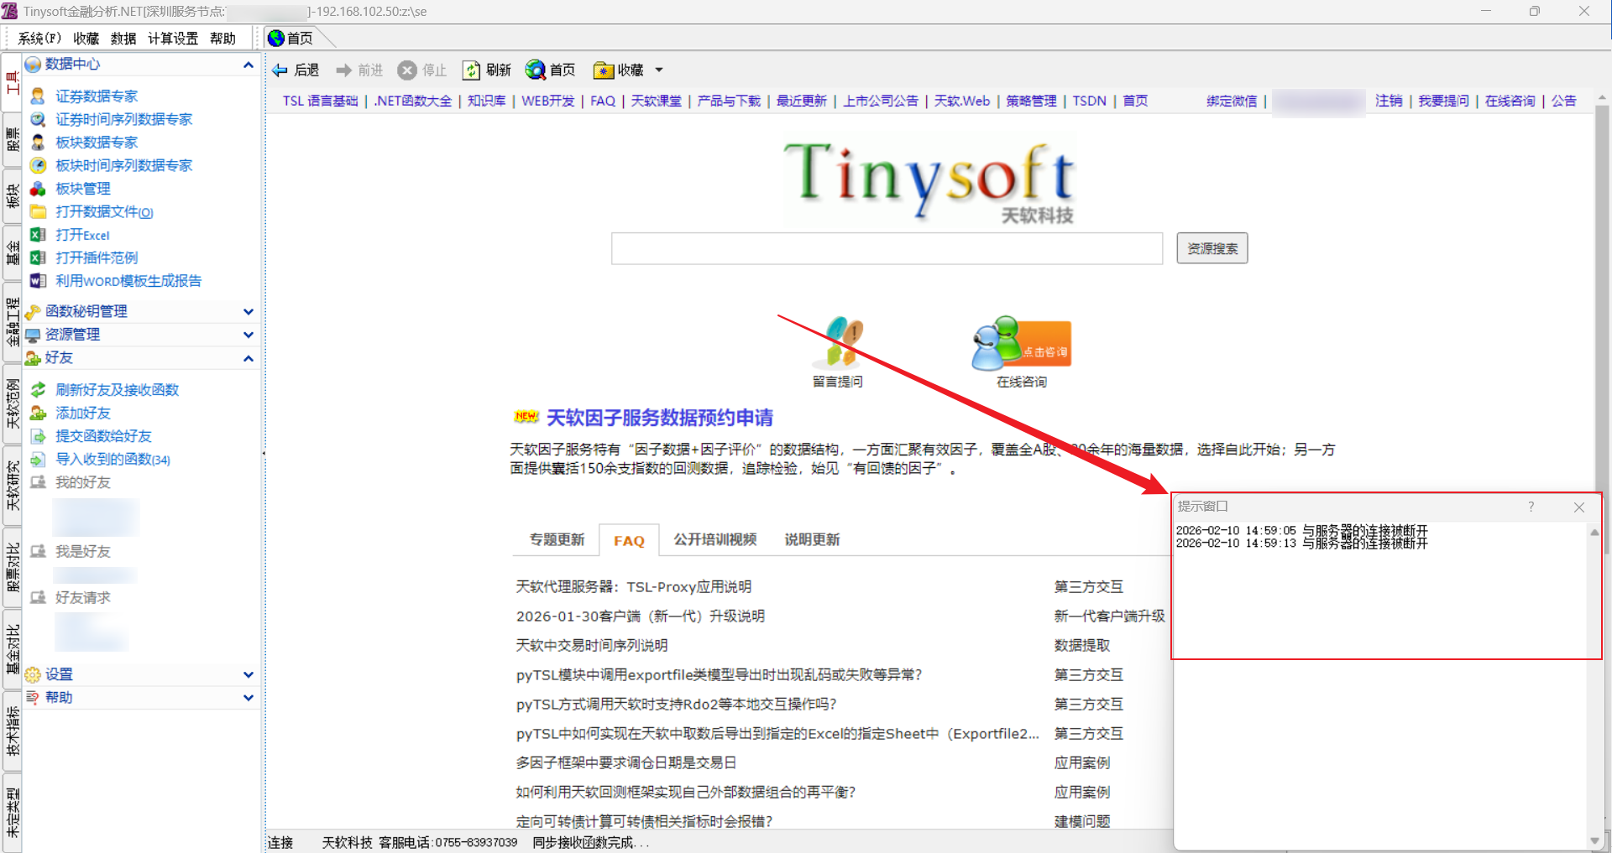Click the 资源搜索 button

(x=1212, y=248)
